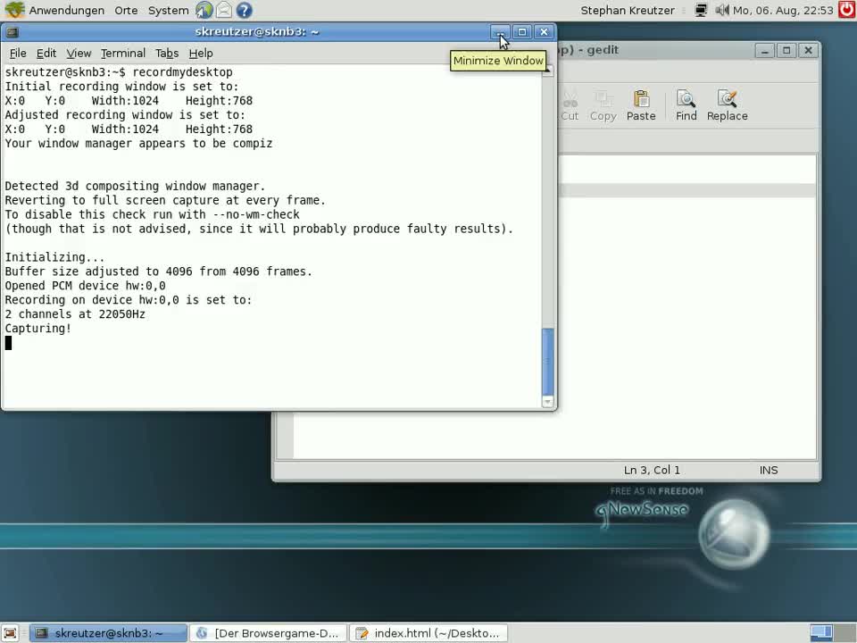This screenshot has height=643, width=857.
Task: Minimize the gedit window
Action: pos(765,50)
